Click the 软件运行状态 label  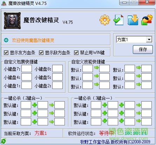82,133
